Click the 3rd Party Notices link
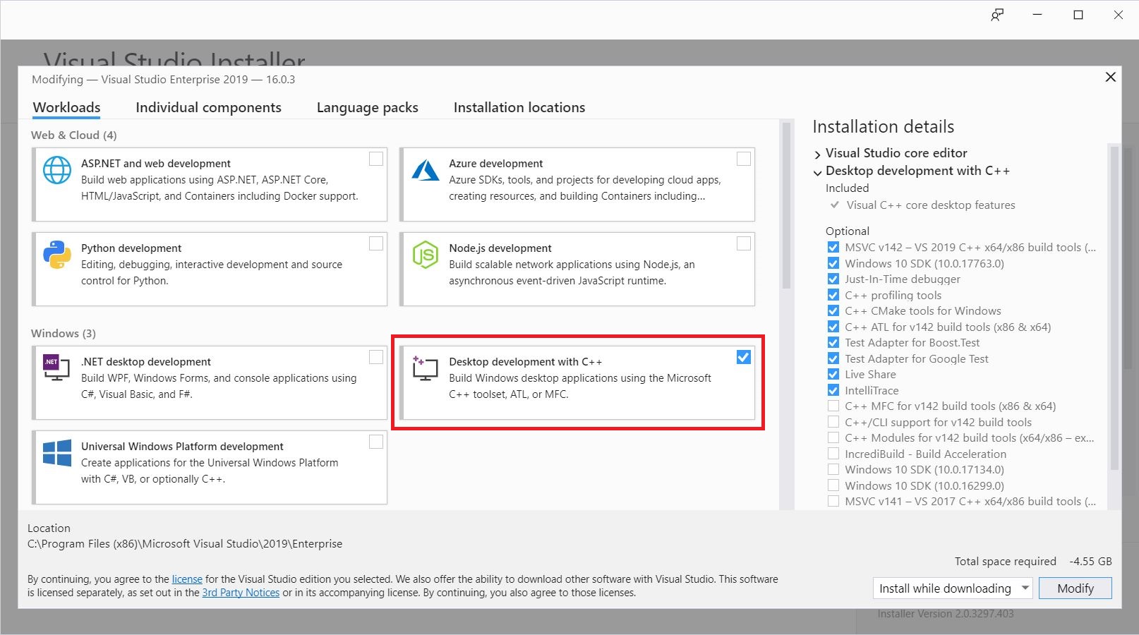This screenshot has width=1139, height=635. coord(241,593)
